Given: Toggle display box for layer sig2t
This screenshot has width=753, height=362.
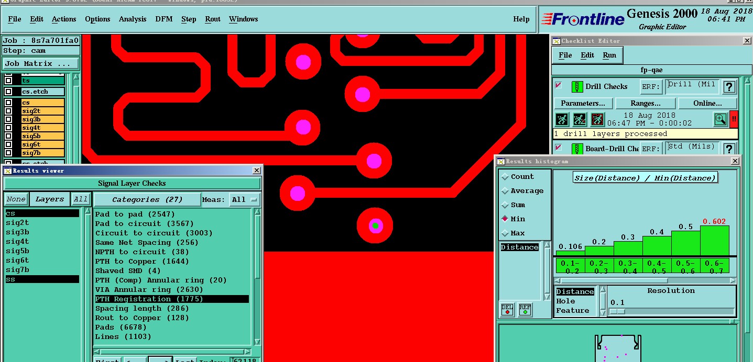Looking at the screenshot, I should [x=8, y=111].
